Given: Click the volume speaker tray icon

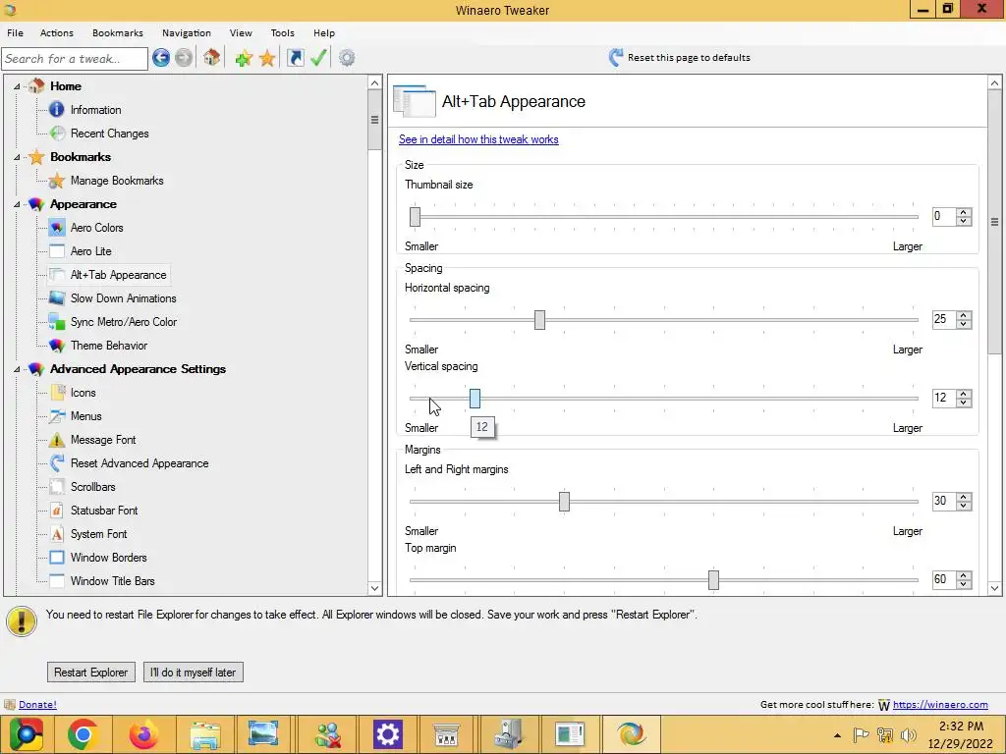Looking at the screenshot, I should point(908,735).
